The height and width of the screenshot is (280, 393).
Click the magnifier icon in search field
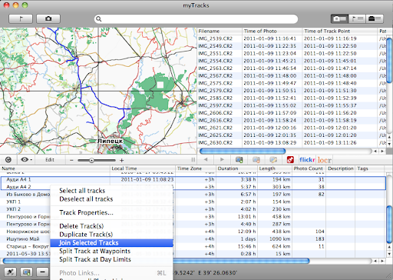[x=99, y=19]
